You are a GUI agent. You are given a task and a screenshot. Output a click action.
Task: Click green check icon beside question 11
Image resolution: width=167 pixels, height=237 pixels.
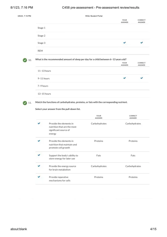coord(25,103)
